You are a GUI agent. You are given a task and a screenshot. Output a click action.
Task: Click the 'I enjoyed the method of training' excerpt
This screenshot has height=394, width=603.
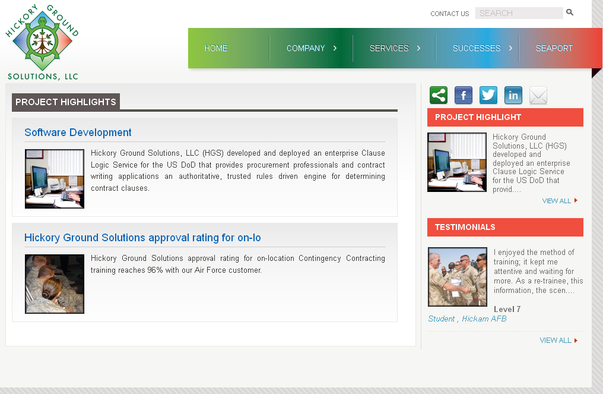click(x=538, y=271)
